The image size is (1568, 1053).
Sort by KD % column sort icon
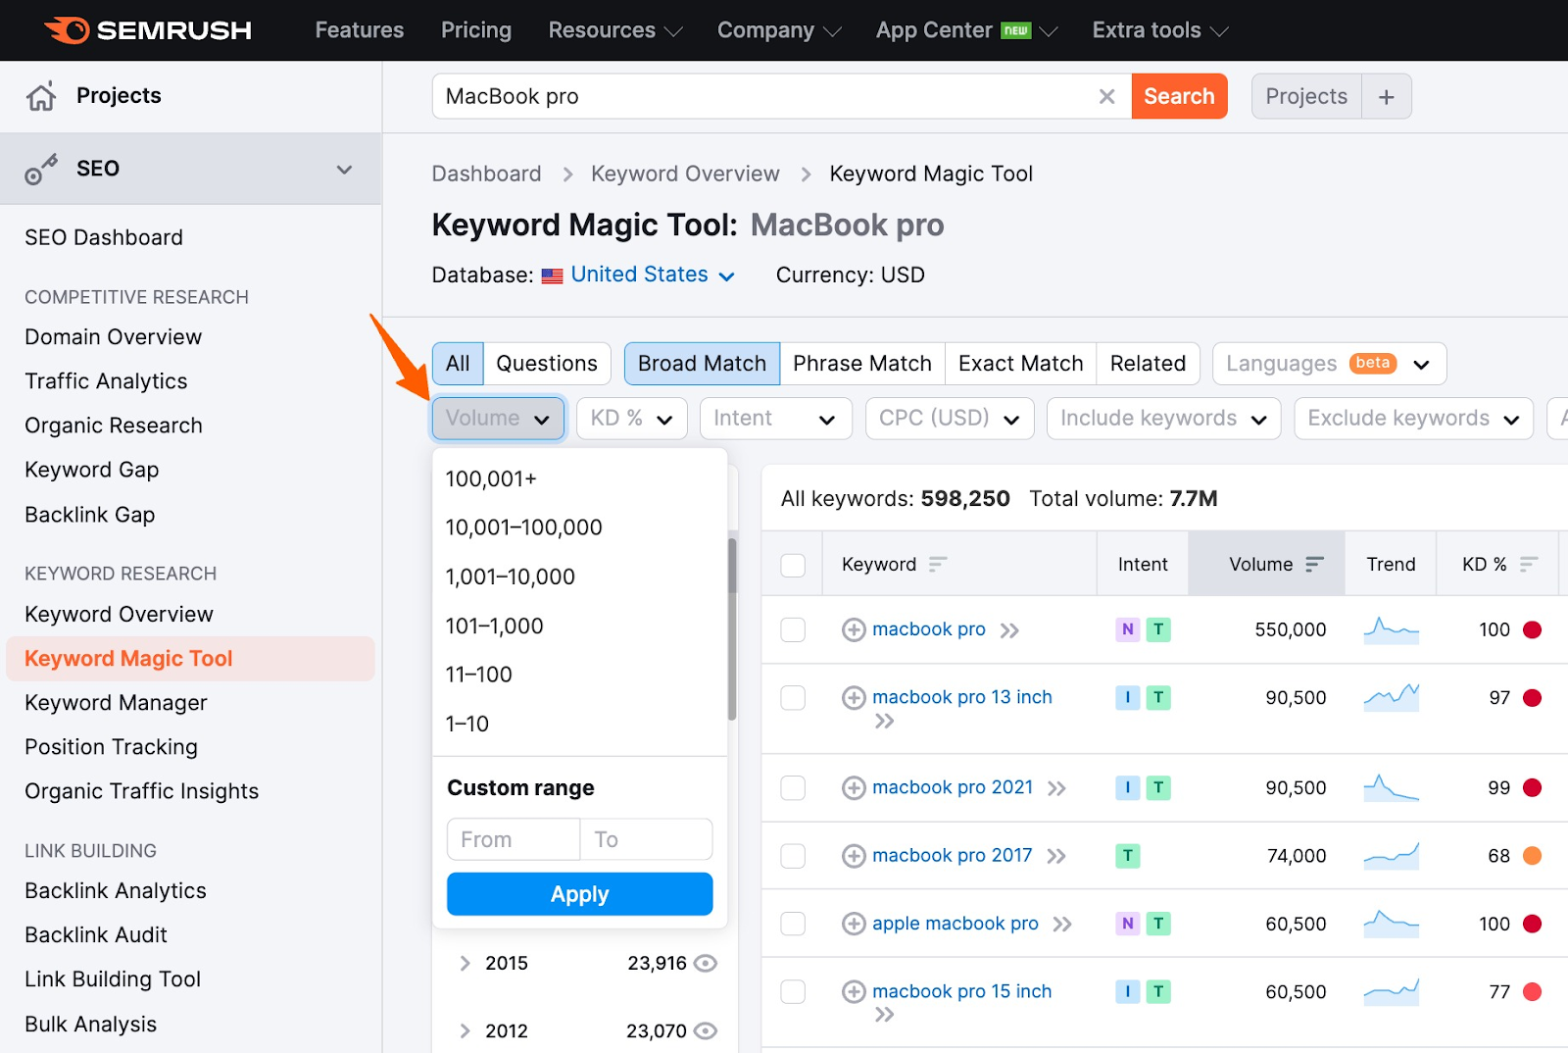tap(1529, 564)
